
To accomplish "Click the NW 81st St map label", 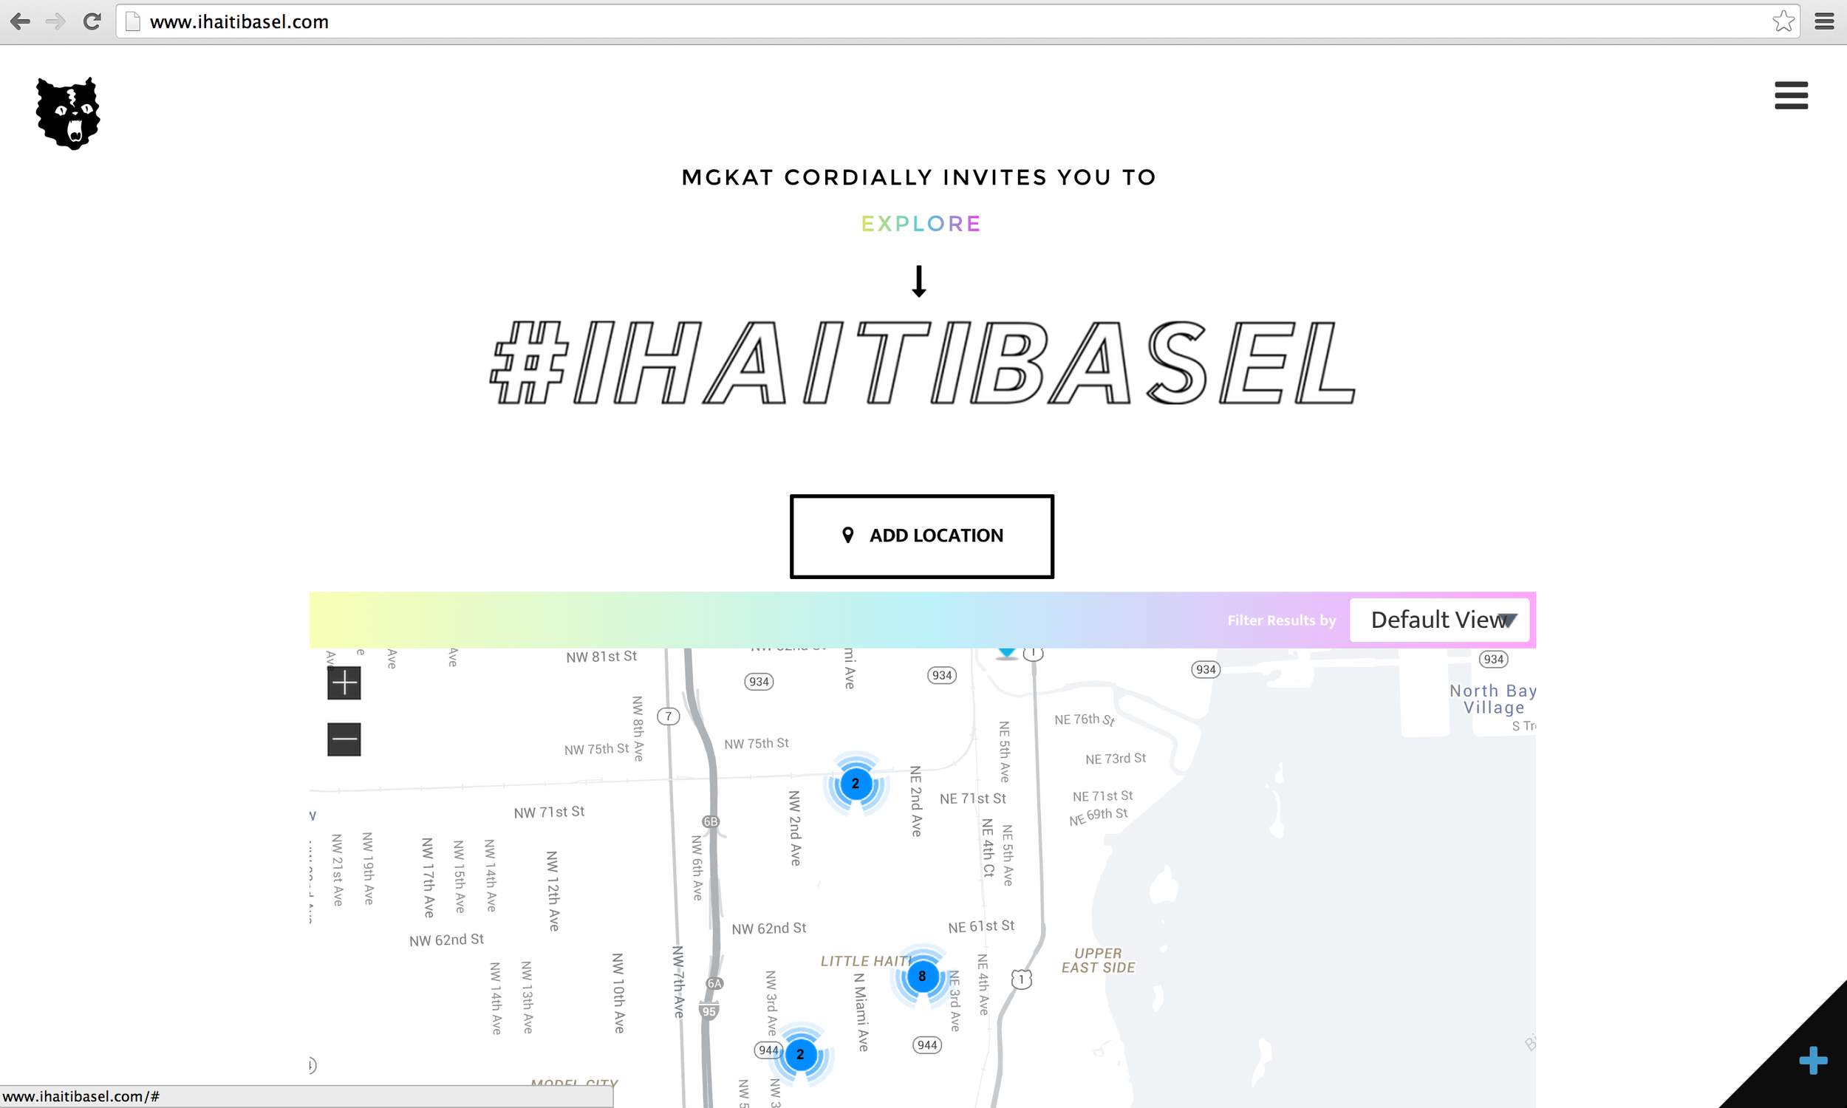I will (x=601, y=656).
